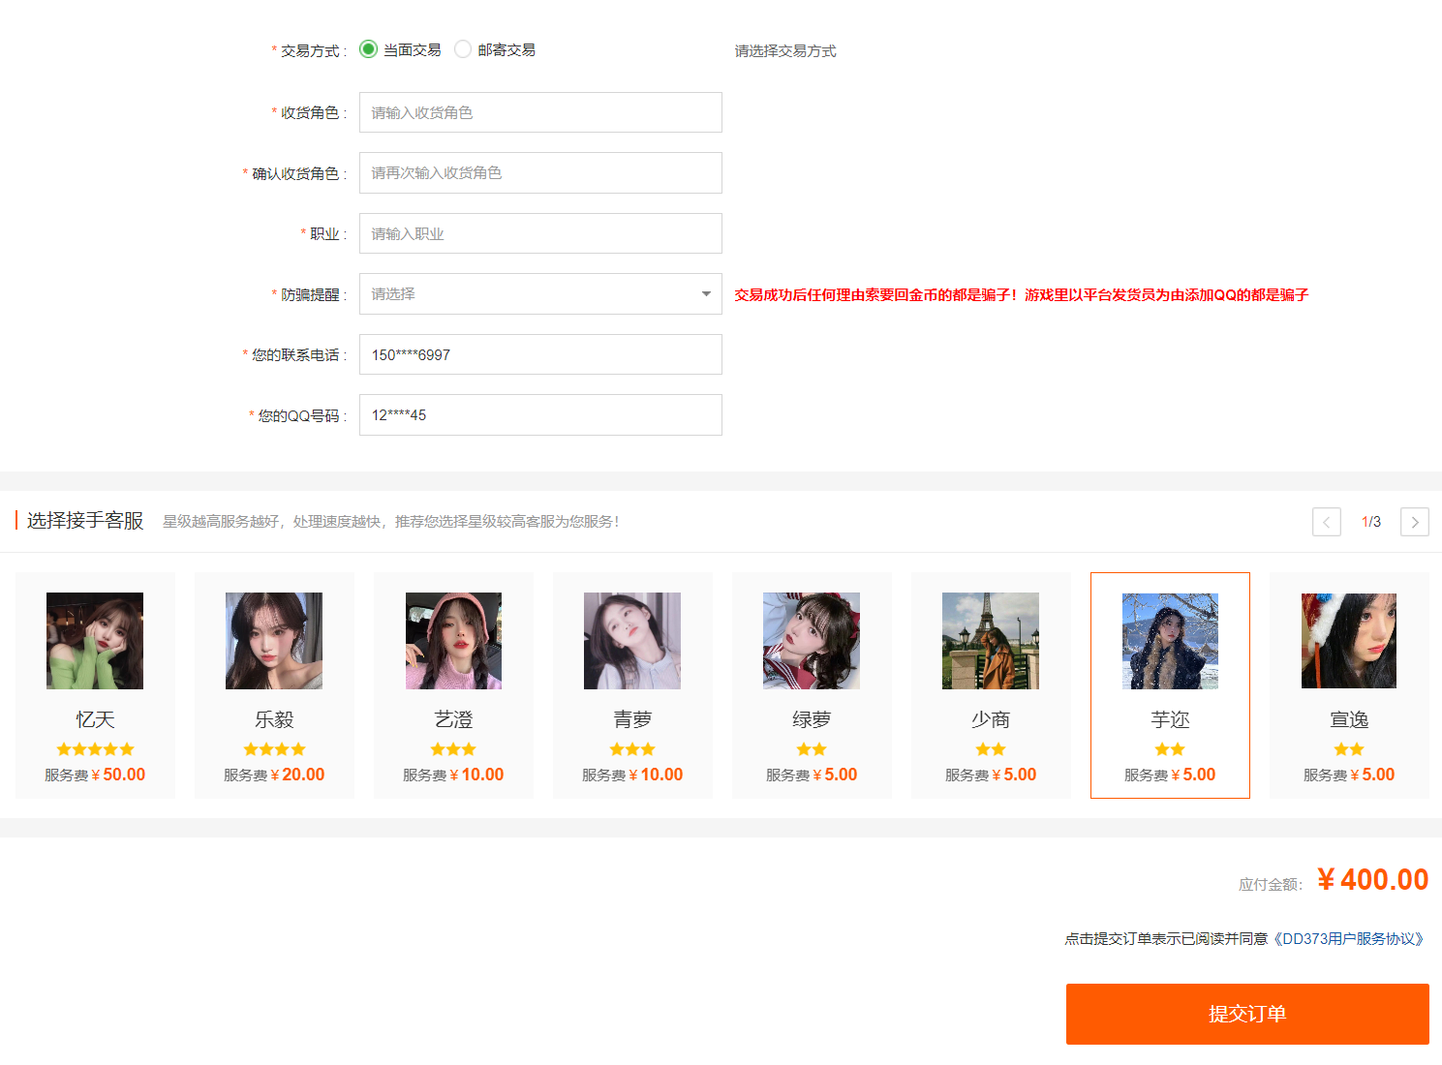
Task: Select the 当面交易 radio option
Action: point(368,49)
